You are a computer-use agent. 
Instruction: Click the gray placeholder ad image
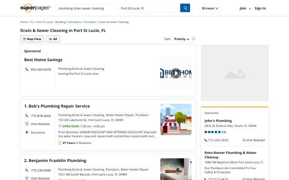point(235,73)
